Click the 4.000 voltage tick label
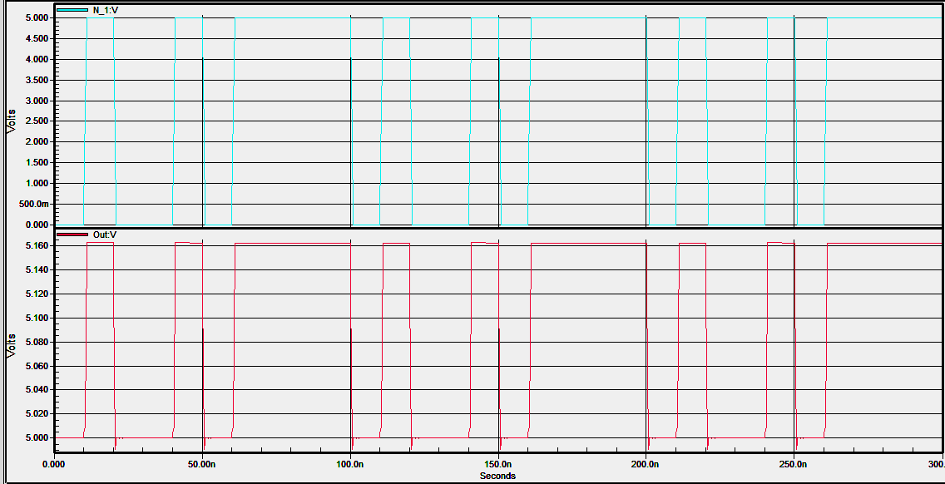 pyautogui.click(x=38, y=59)
